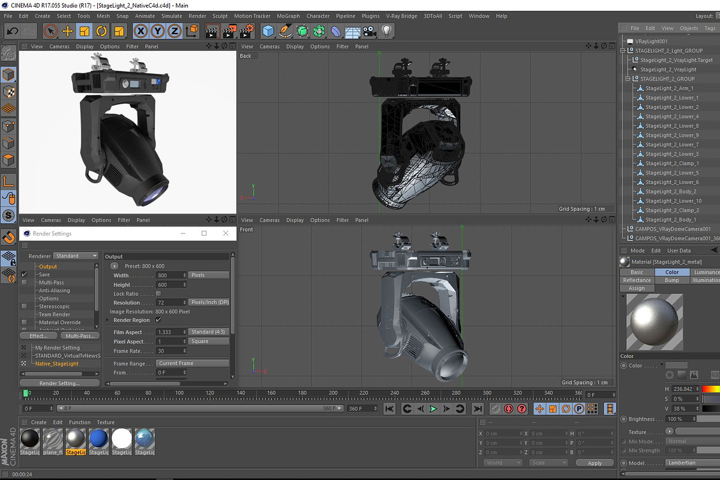Viewport: 720px width, 480px height.
Task: Open the Simulate menu
Action: (x=172, y=16)
